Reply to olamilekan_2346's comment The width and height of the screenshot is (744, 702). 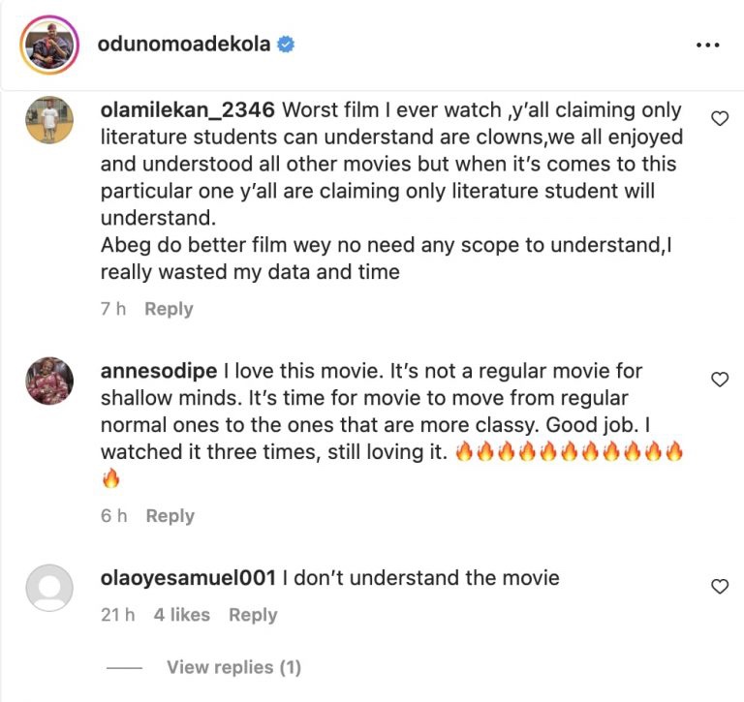point(169,309)
